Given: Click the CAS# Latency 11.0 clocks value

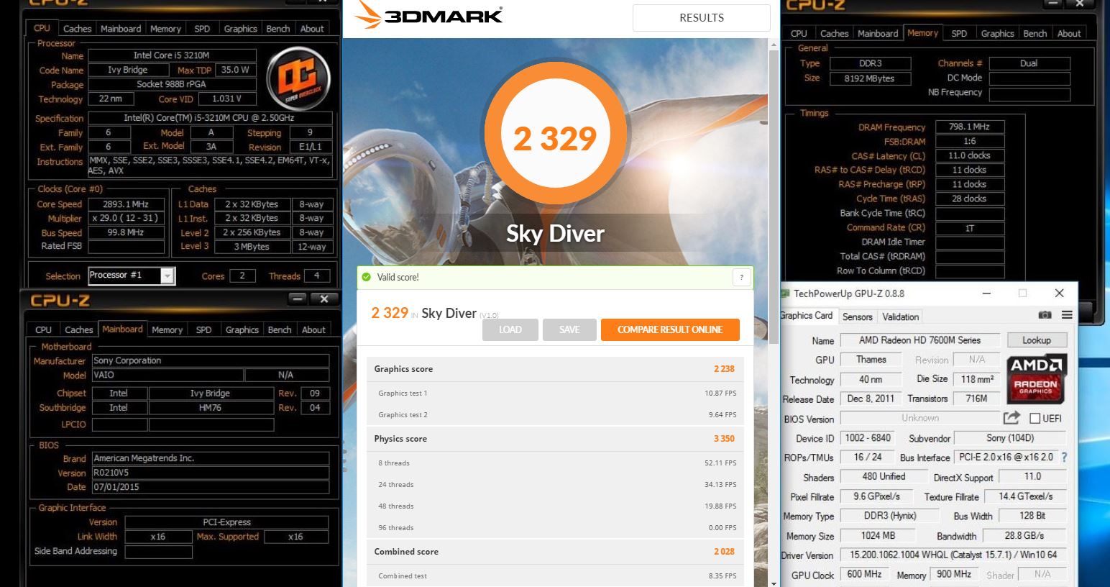Looking at the screenshot, I should click(969, 155).
